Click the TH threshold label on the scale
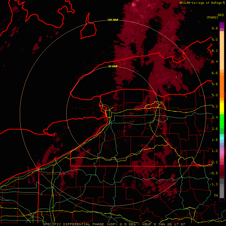This screenshot has width=226, height=226. point(216,195)
